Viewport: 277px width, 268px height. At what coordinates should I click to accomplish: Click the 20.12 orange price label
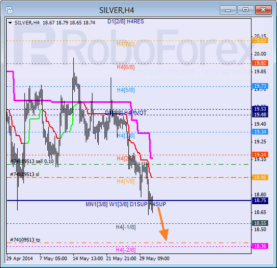[x=260, y=41]
